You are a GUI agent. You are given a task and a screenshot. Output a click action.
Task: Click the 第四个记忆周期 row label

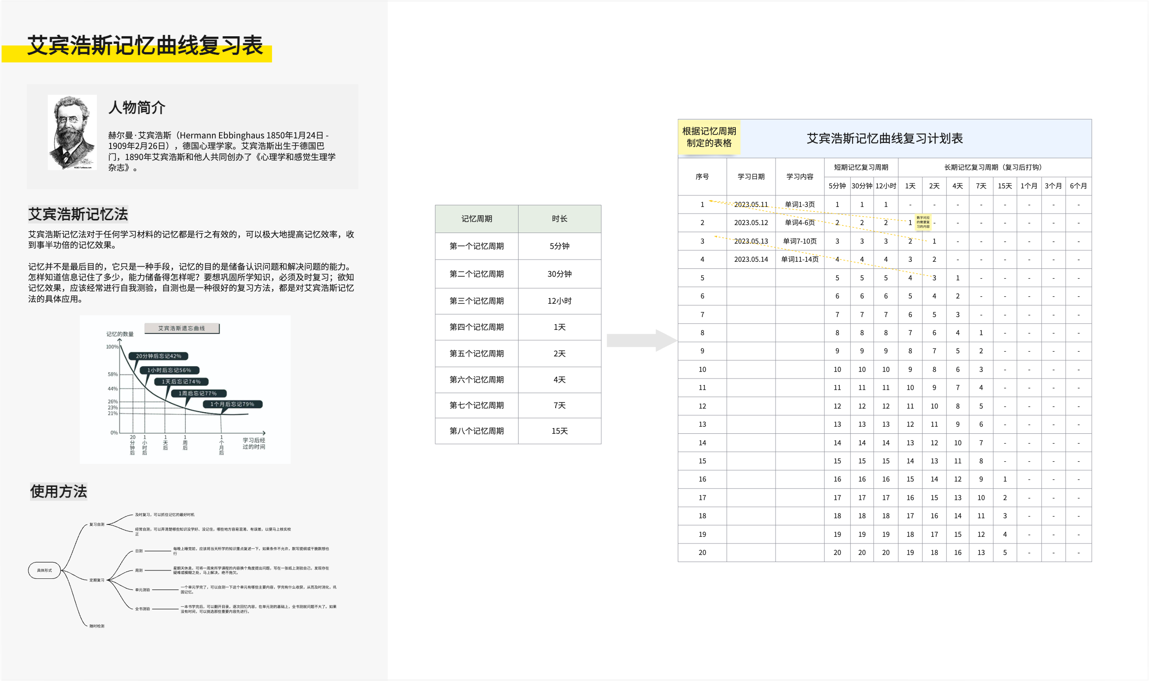(477, 327)
